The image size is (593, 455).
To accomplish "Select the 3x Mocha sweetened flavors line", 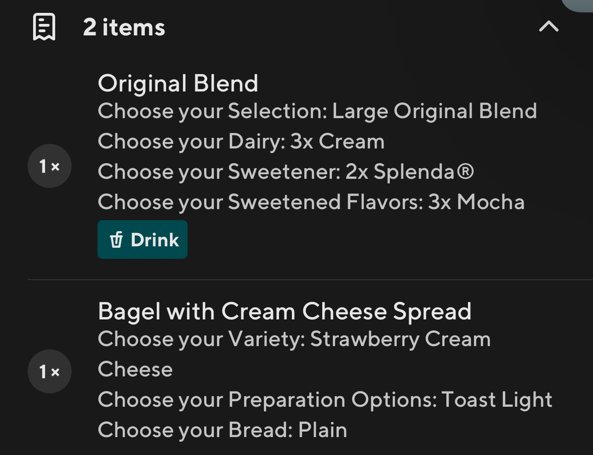I will 311,202.
